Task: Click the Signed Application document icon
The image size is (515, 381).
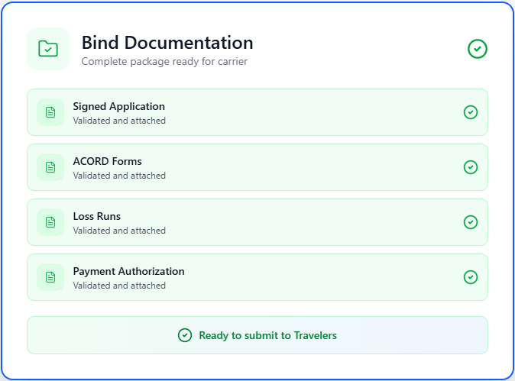Action: pyautogui.click(x=50, y=112)
